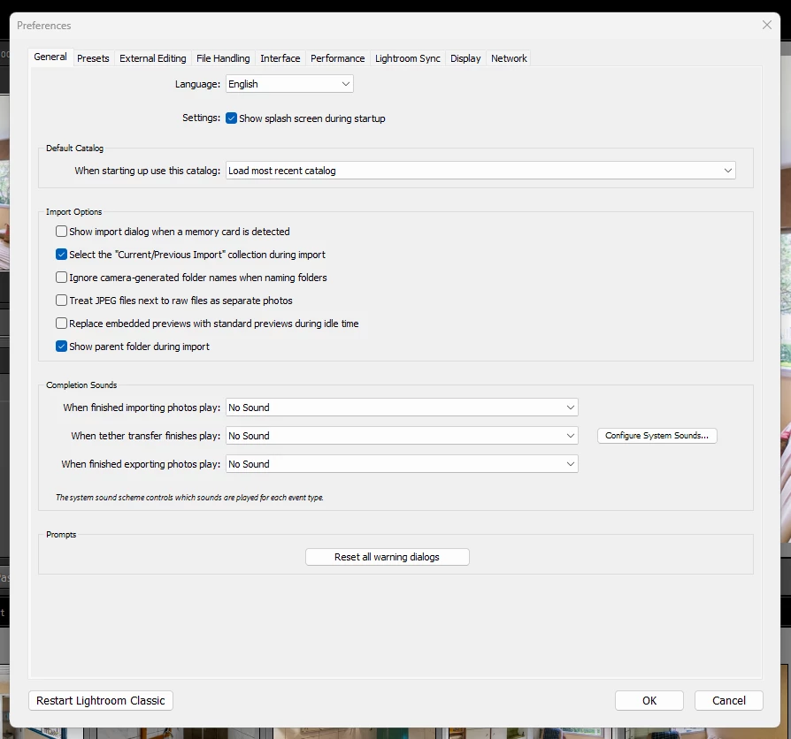This screenshot has width=791, height=739.
Task: Click Configure System Sounds button
Action: (x=657, y=436)
